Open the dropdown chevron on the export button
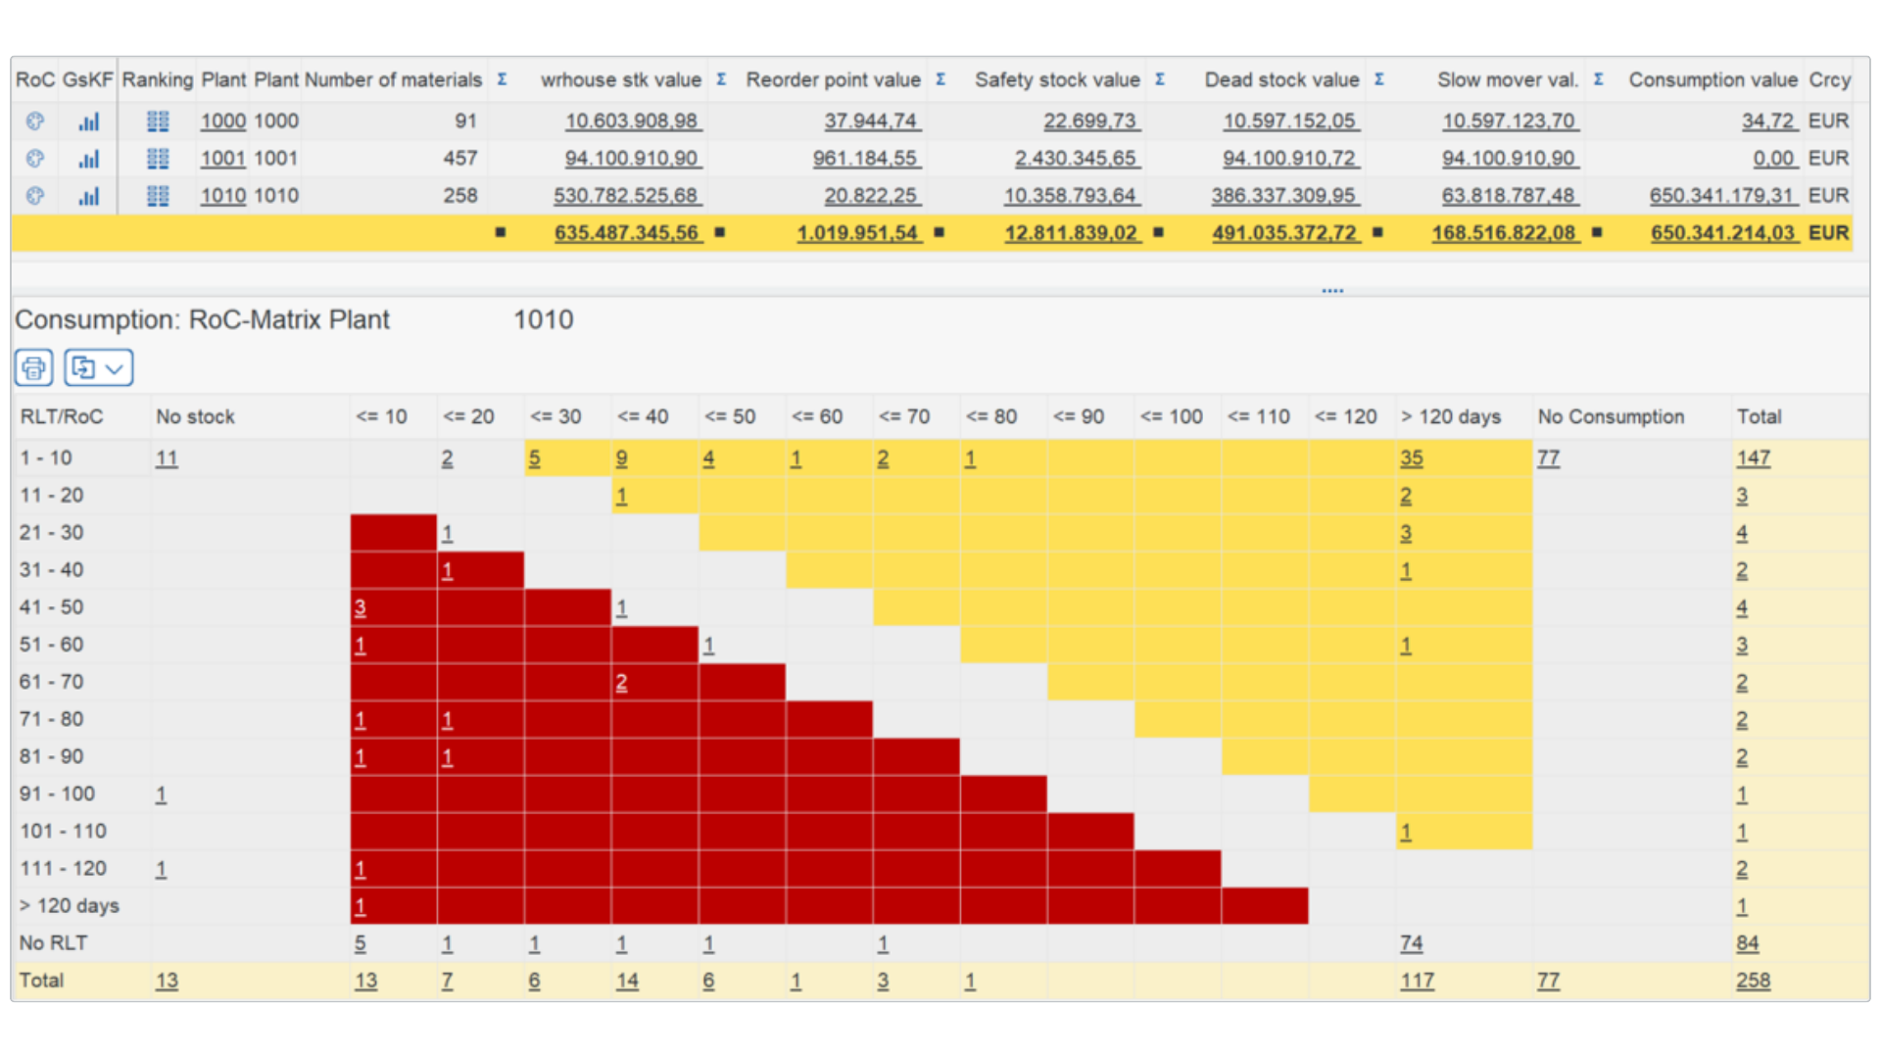 (115, 367)
